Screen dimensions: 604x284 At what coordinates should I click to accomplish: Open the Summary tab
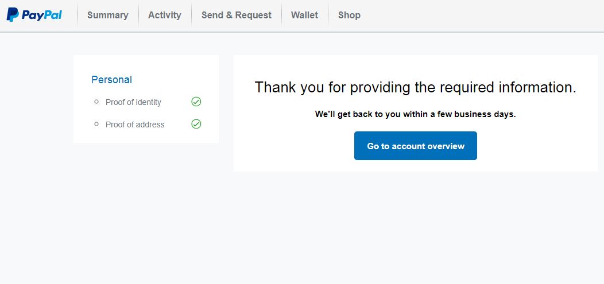pos(107,15)
